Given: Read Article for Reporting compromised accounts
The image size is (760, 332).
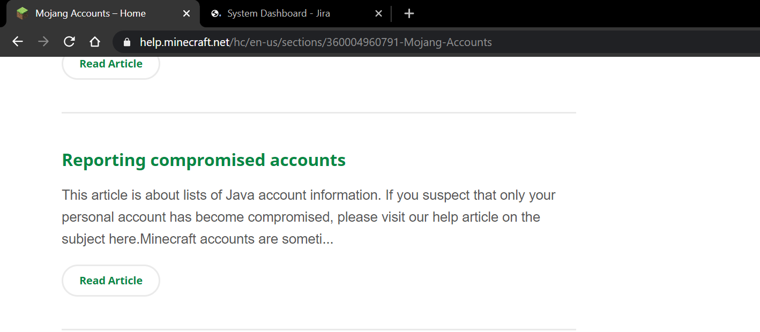Looking at the screenshot, I should coord(111,281).
